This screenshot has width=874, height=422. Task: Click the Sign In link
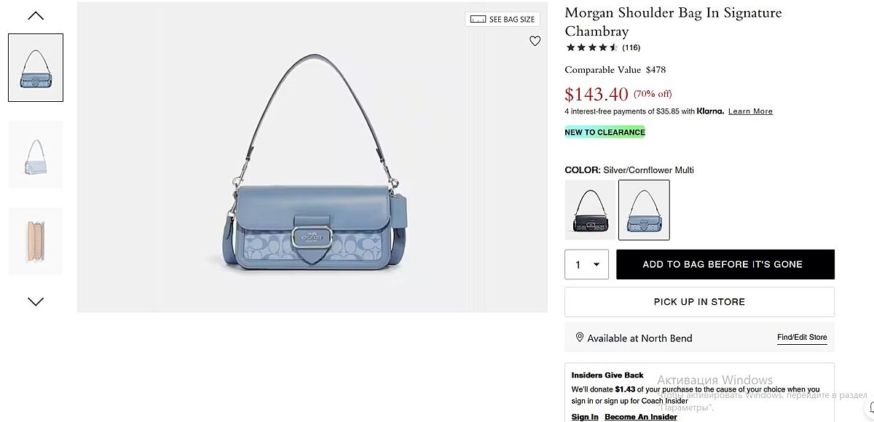pos(585,417)
